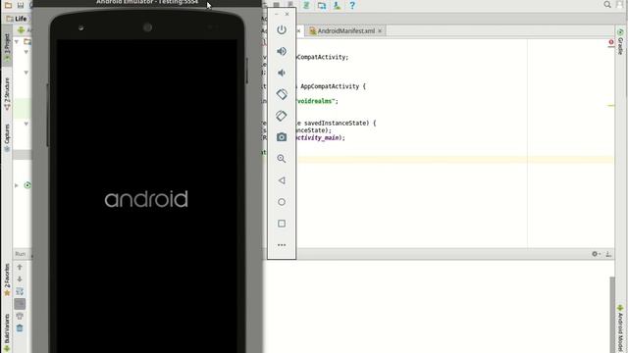Rotate emulator right using the second rotate icon

pyautogui.click(x=282, y=116)
